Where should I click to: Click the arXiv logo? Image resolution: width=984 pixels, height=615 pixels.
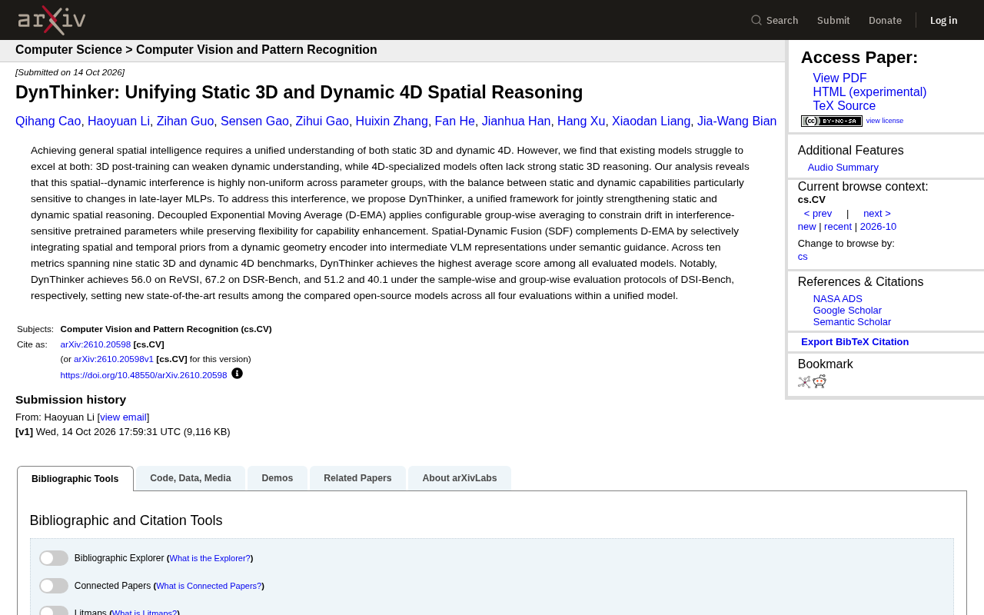click(52, 20)
